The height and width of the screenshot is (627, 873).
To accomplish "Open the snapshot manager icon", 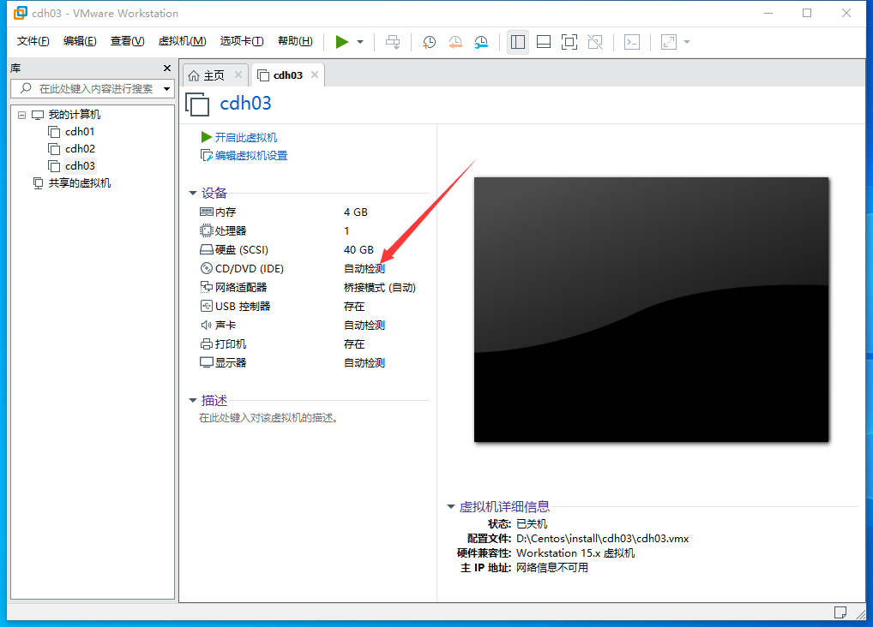I will click(481, 42).
